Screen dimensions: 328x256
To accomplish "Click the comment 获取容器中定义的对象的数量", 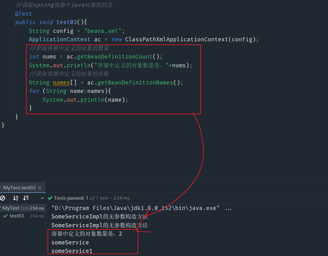I will coord(69,48).
